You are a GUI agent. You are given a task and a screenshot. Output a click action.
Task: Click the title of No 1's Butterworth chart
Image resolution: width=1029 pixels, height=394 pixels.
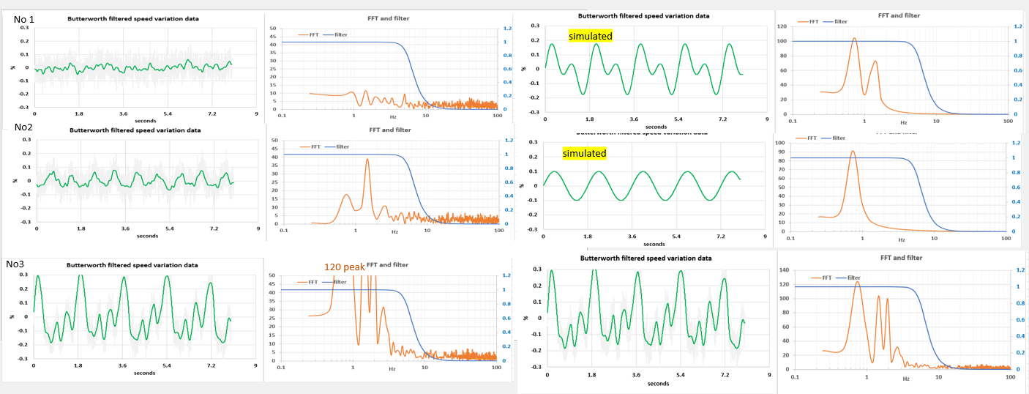click(133, 18)
